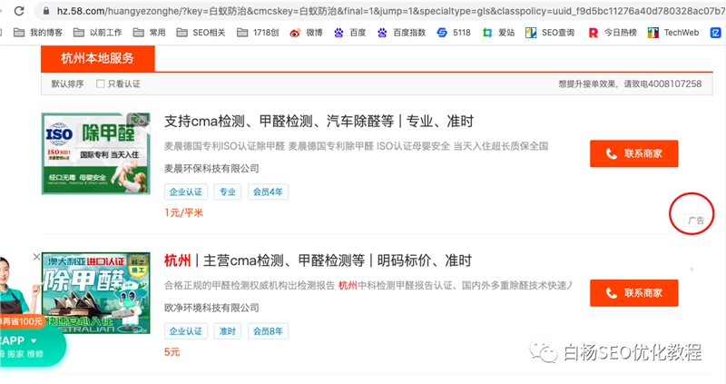
Task: Click 企业认证 tag on 麦晨环保 listing
Action: click(x=186, y=192)
